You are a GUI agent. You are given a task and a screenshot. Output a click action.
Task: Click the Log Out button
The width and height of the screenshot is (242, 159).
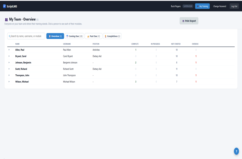point(234,6)
